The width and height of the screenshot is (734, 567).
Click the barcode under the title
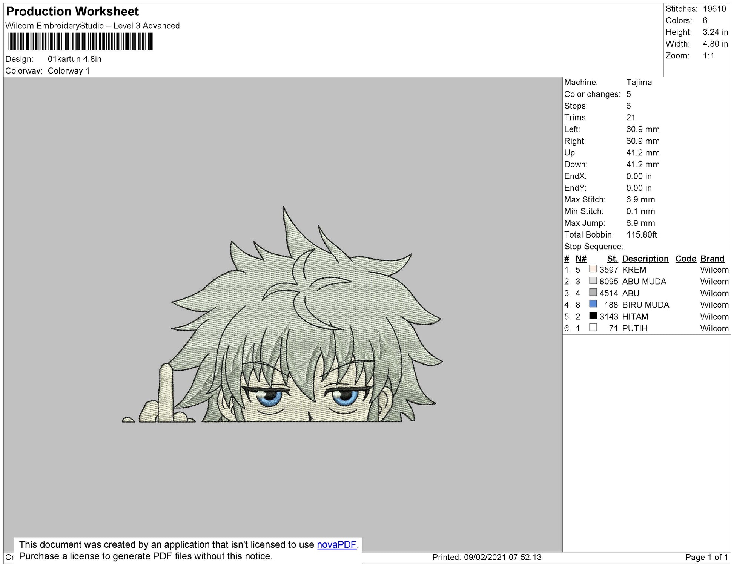click(80, 41)
